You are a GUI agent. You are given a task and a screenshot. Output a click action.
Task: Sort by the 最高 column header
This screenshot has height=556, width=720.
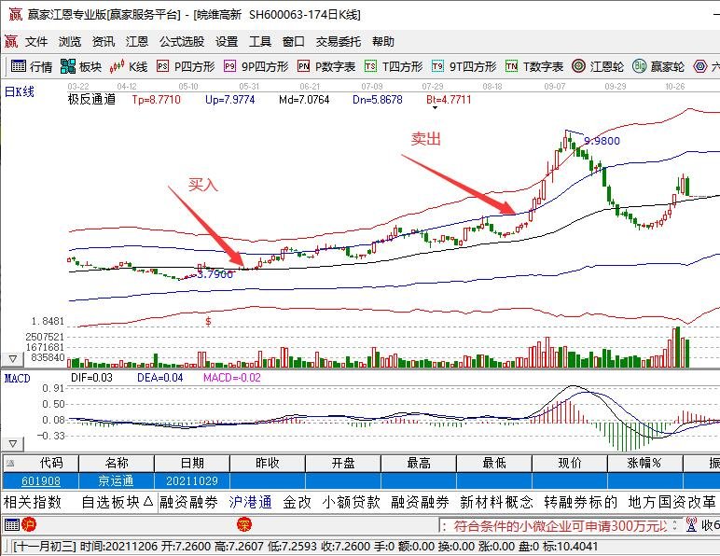point(419,464)
